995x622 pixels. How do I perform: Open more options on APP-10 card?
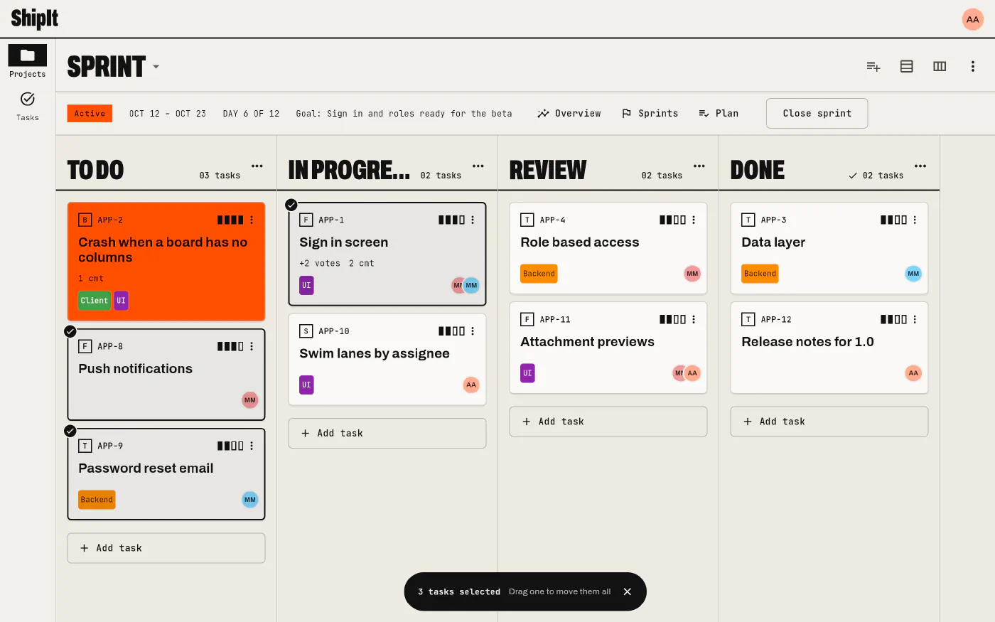(473, 331)
